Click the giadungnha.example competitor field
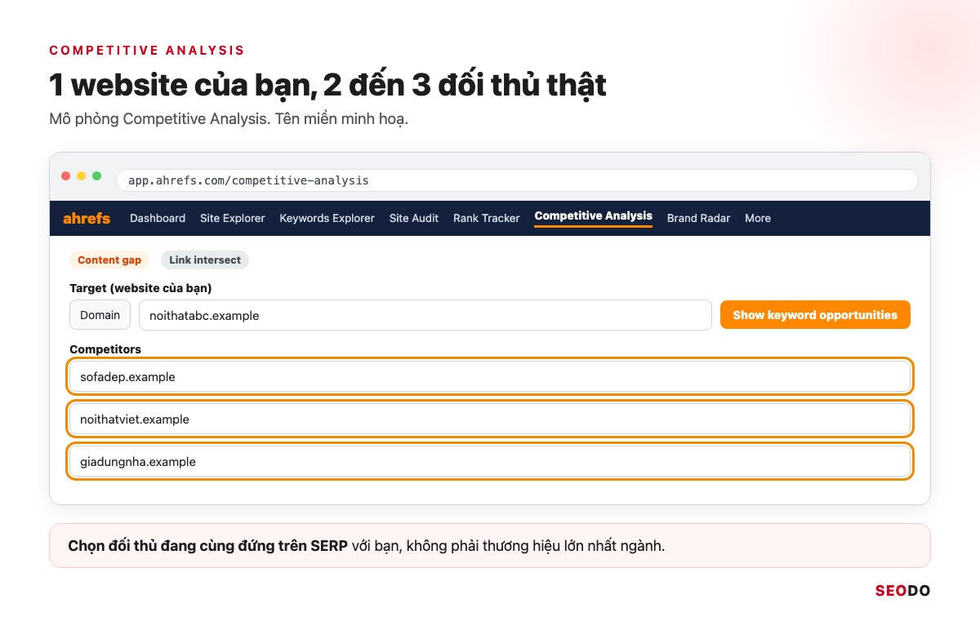Screen dimensions: 980x617 490,462
